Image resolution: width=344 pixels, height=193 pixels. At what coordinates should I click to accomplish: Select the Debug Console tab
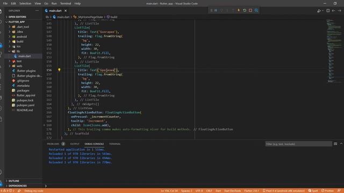(x=94, y=144)
